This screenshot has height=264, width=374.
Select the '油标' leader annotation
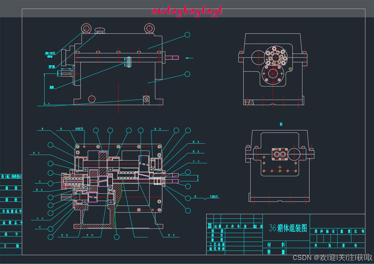pyautogui.click(x=52, y=87)
